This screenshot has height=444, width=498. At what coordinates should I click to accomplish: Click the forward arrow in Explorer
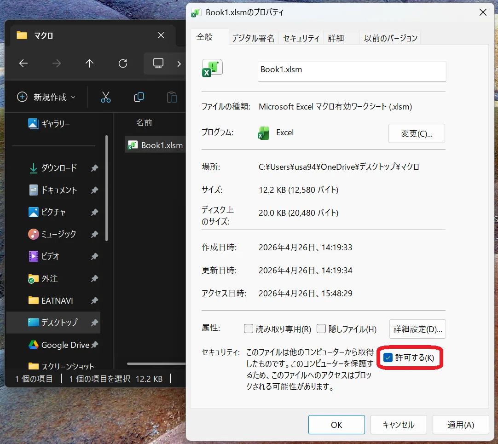click(57, 63)
